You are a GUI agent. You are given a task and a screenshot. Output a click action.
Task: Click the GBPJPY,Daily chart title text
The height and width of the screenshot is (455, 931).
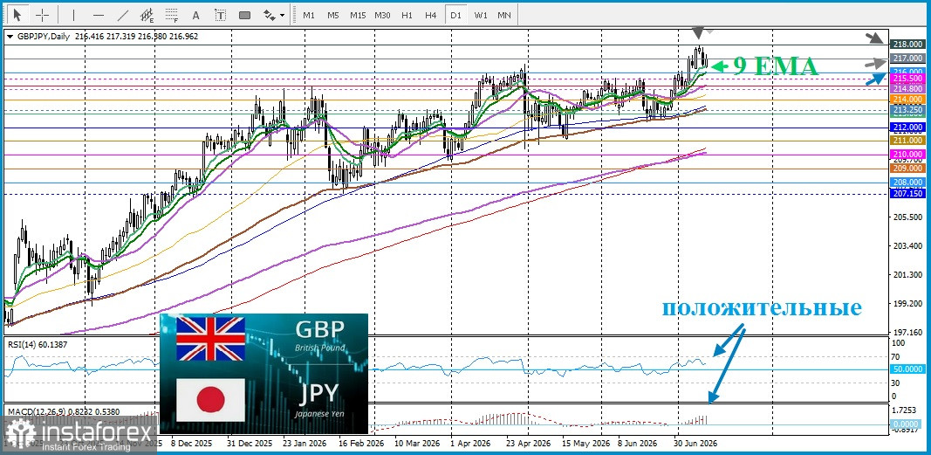(x=42, y=37)
